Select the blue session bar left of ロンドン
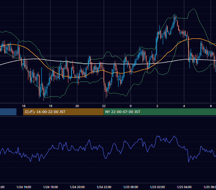This screenshot has height=190, width=216. point(8,112)
